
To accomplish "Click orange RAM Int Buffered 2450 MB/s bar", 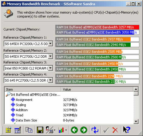I will [x=97, y=64].
